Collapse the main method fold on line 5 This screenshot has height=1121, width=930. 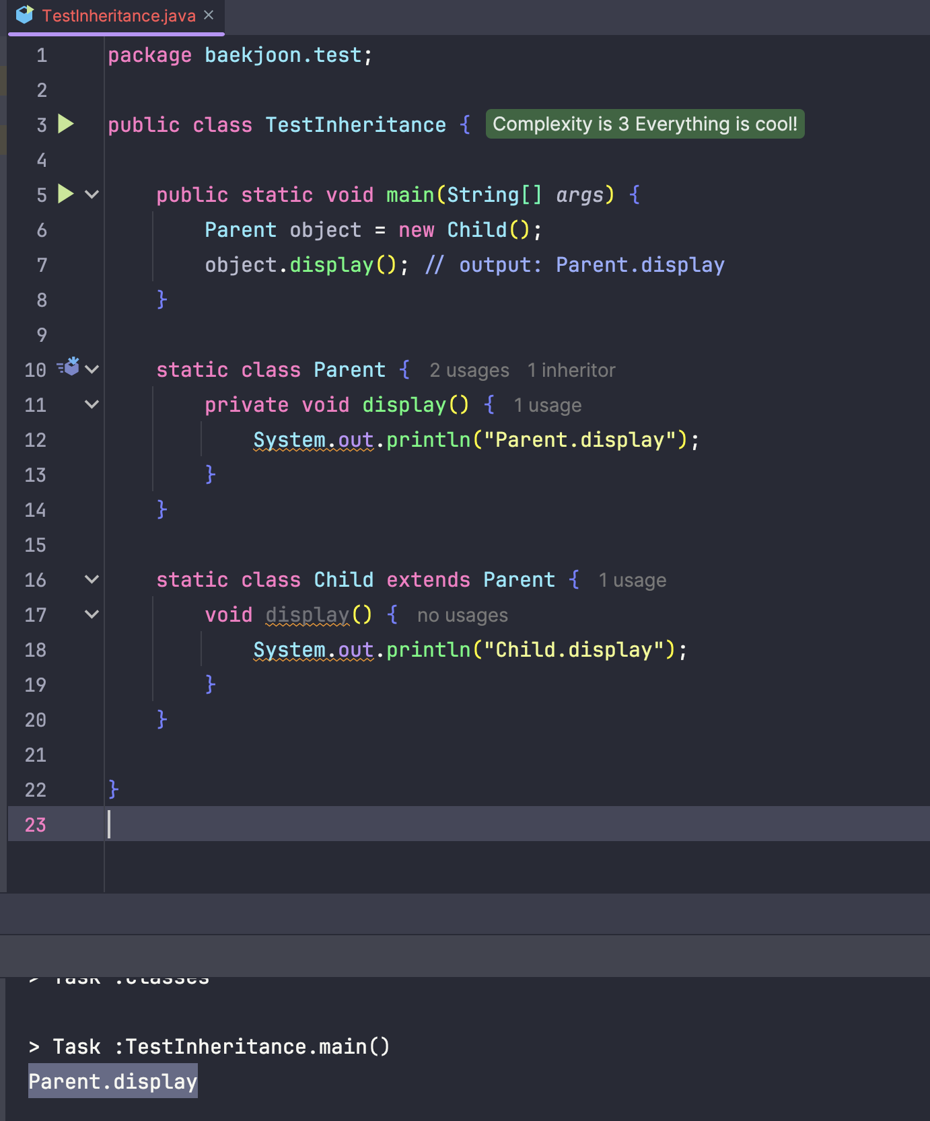click(x=92, y=194)
